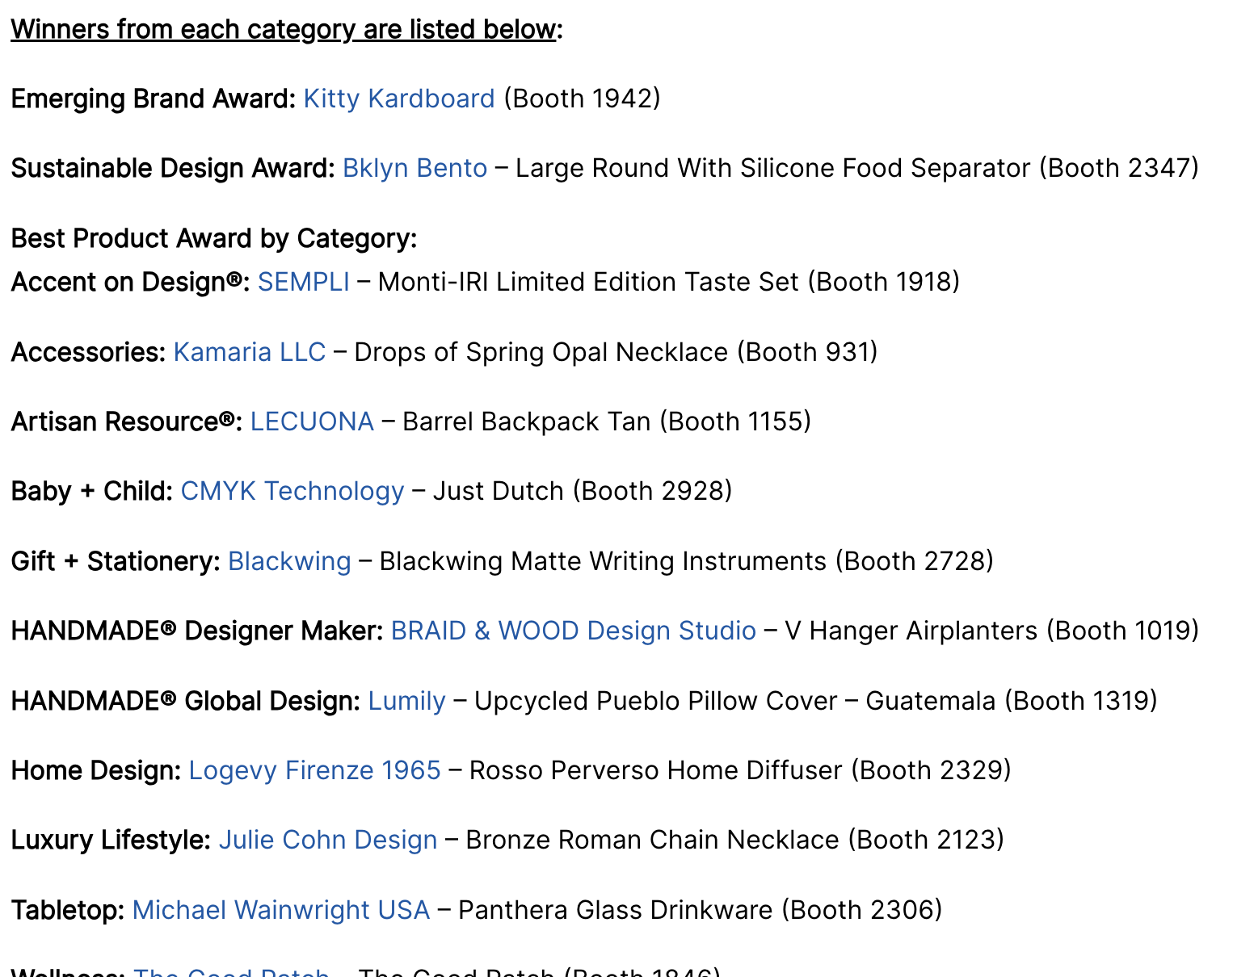Open the LECUONA link

point(311,421)
